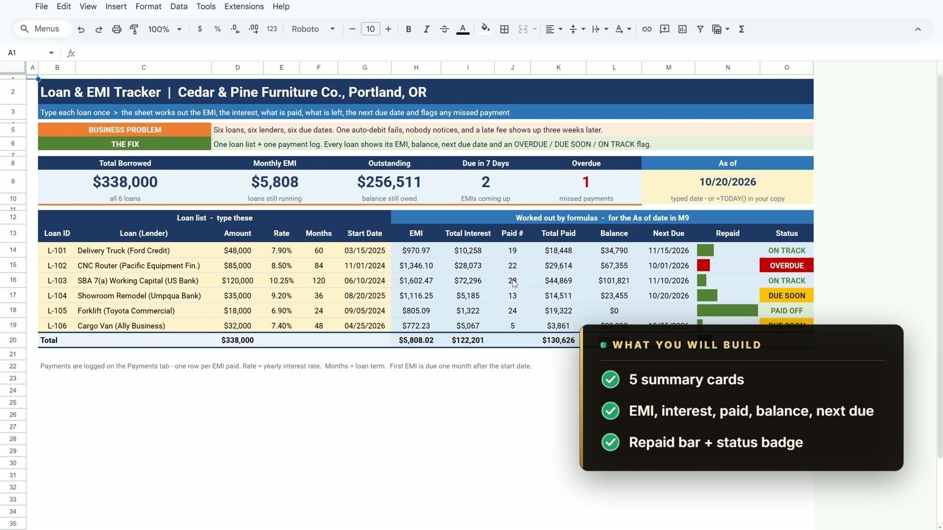Click the Redo icon
Screen dimensions: 943x530
(x=99, y=29)
